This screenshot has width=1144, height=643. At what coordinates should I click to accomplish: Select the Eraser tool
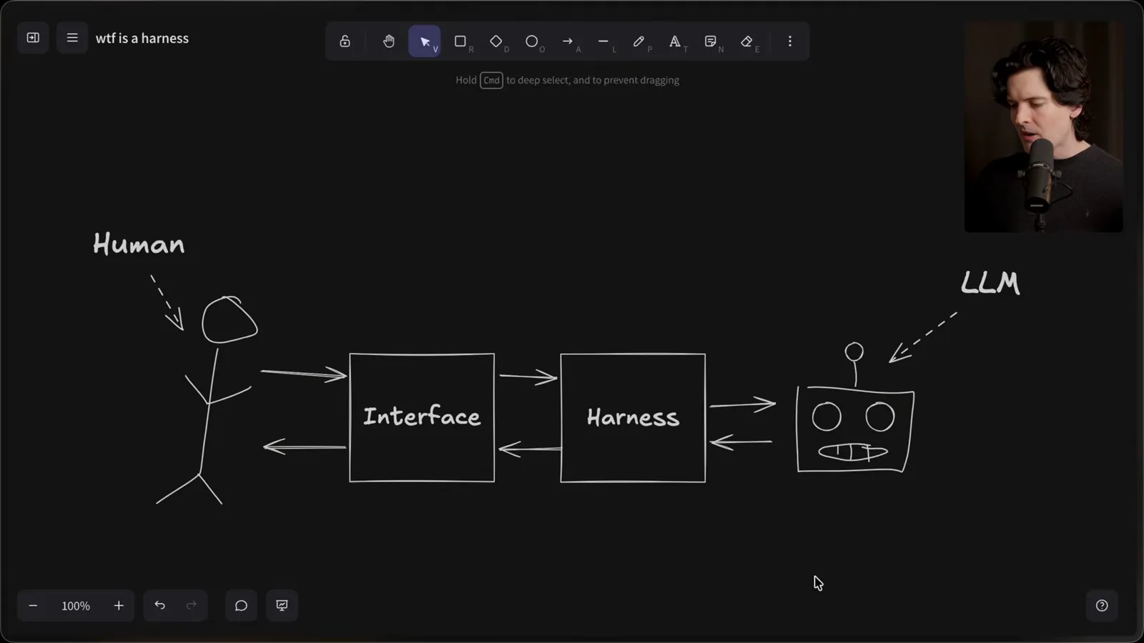coord(747,41)
